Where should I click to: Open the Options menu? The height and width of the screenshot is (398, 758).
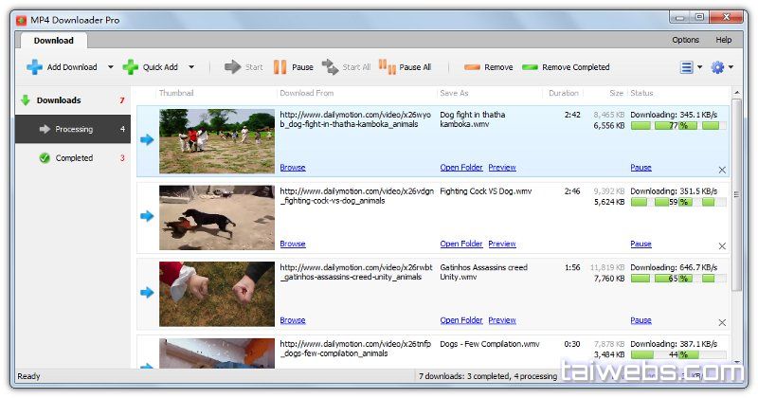click(685, 40)
